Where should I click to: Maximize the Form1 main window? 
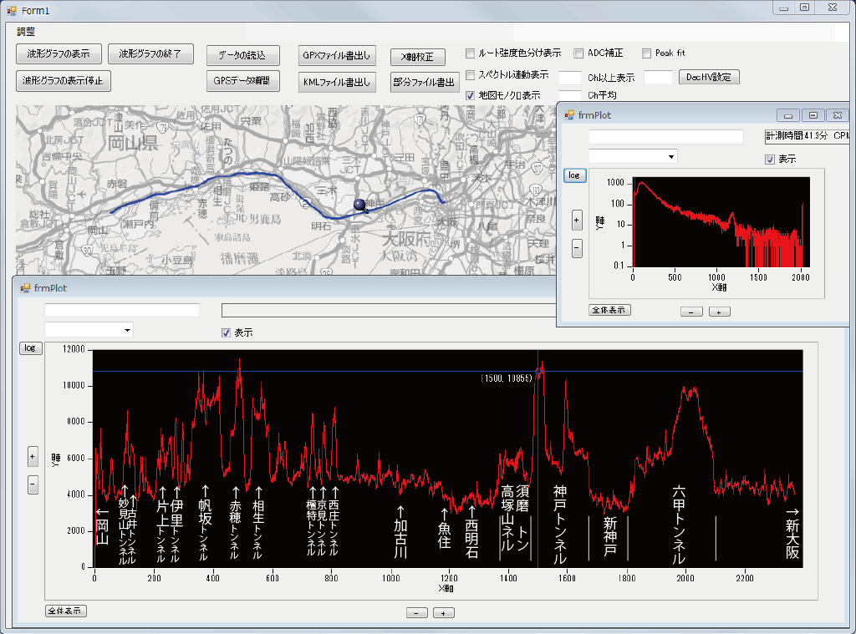click(x=804, y=8)
